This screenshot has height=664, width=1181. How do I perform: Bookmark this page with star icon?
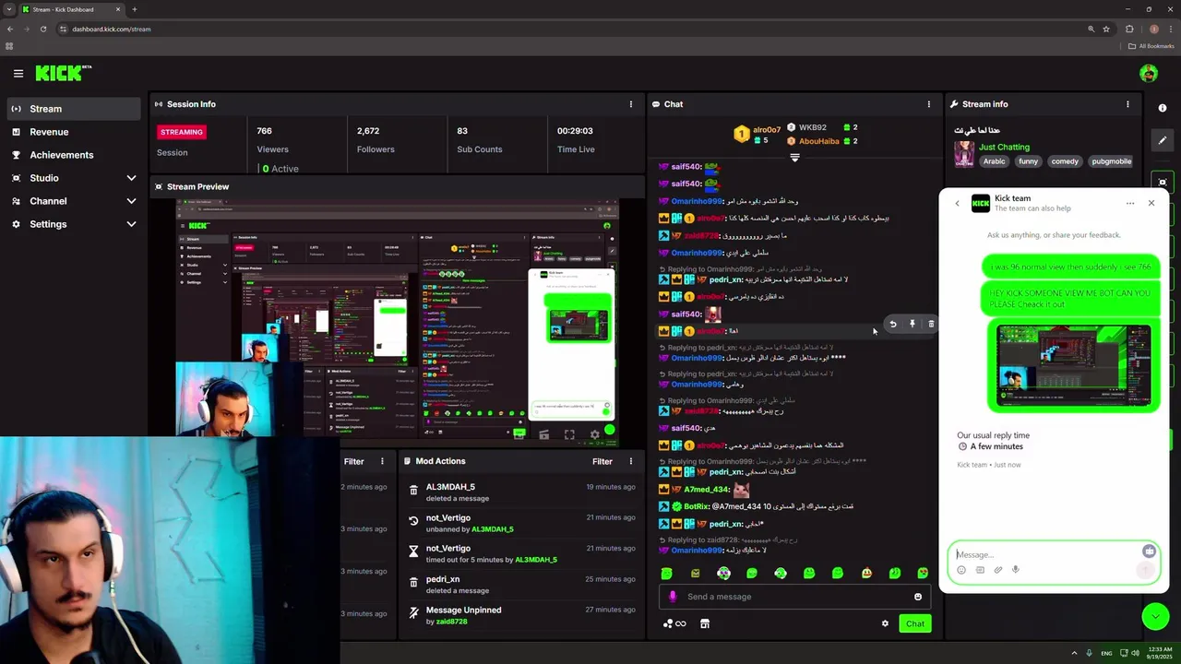coord(1106,29)
